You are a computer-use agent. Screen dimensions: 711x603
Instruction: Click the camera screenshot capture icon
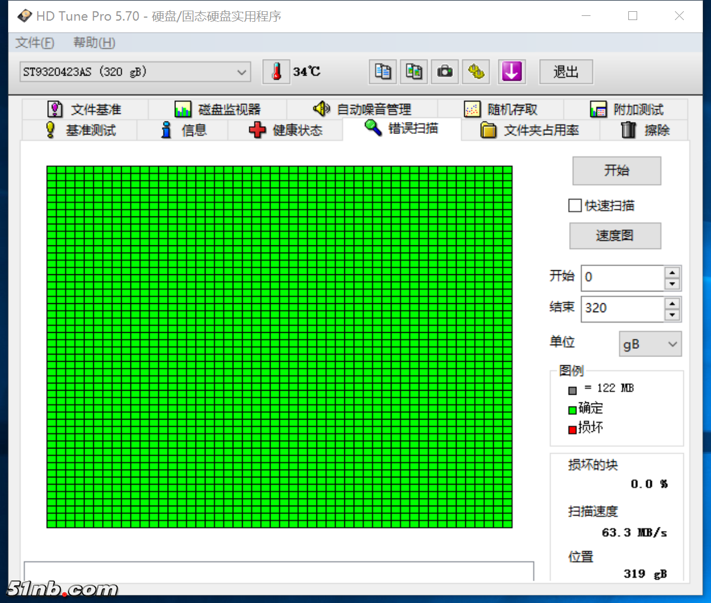(445, 71)
